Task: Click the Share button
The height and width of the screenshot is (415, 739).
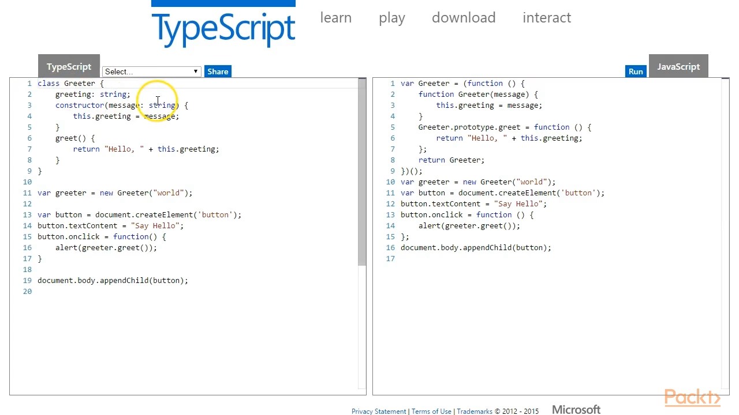Action: [x=218, y=71]
